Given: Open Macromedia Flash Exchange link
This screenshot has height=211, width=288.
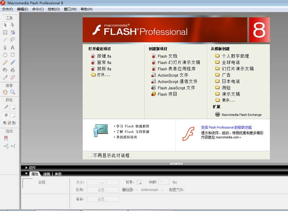Looking at the screenshot, I should pyautogui.click(x=238, y=114).
